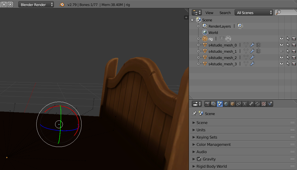Click the modifier wrench of s4studio_mesh_2
This screenshot has height=170, width=297.
tap(252, 58)
